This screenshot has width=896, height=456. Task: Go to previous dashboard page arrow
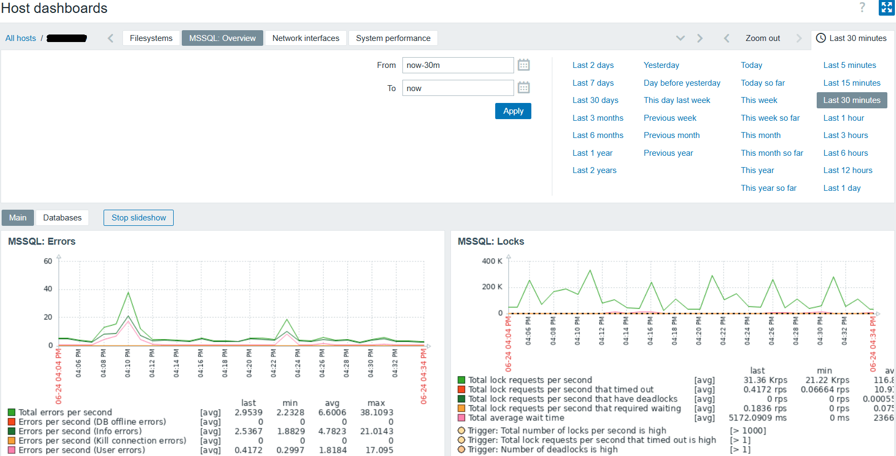point(111,38)
